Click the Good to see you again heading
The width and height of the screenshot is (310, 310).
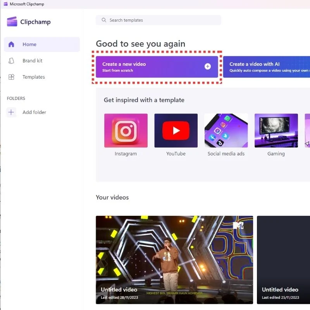click(141, 44)
